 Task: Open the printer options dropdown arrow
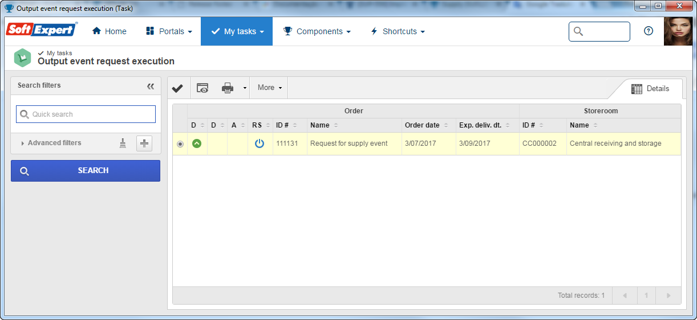pos(245,88)
